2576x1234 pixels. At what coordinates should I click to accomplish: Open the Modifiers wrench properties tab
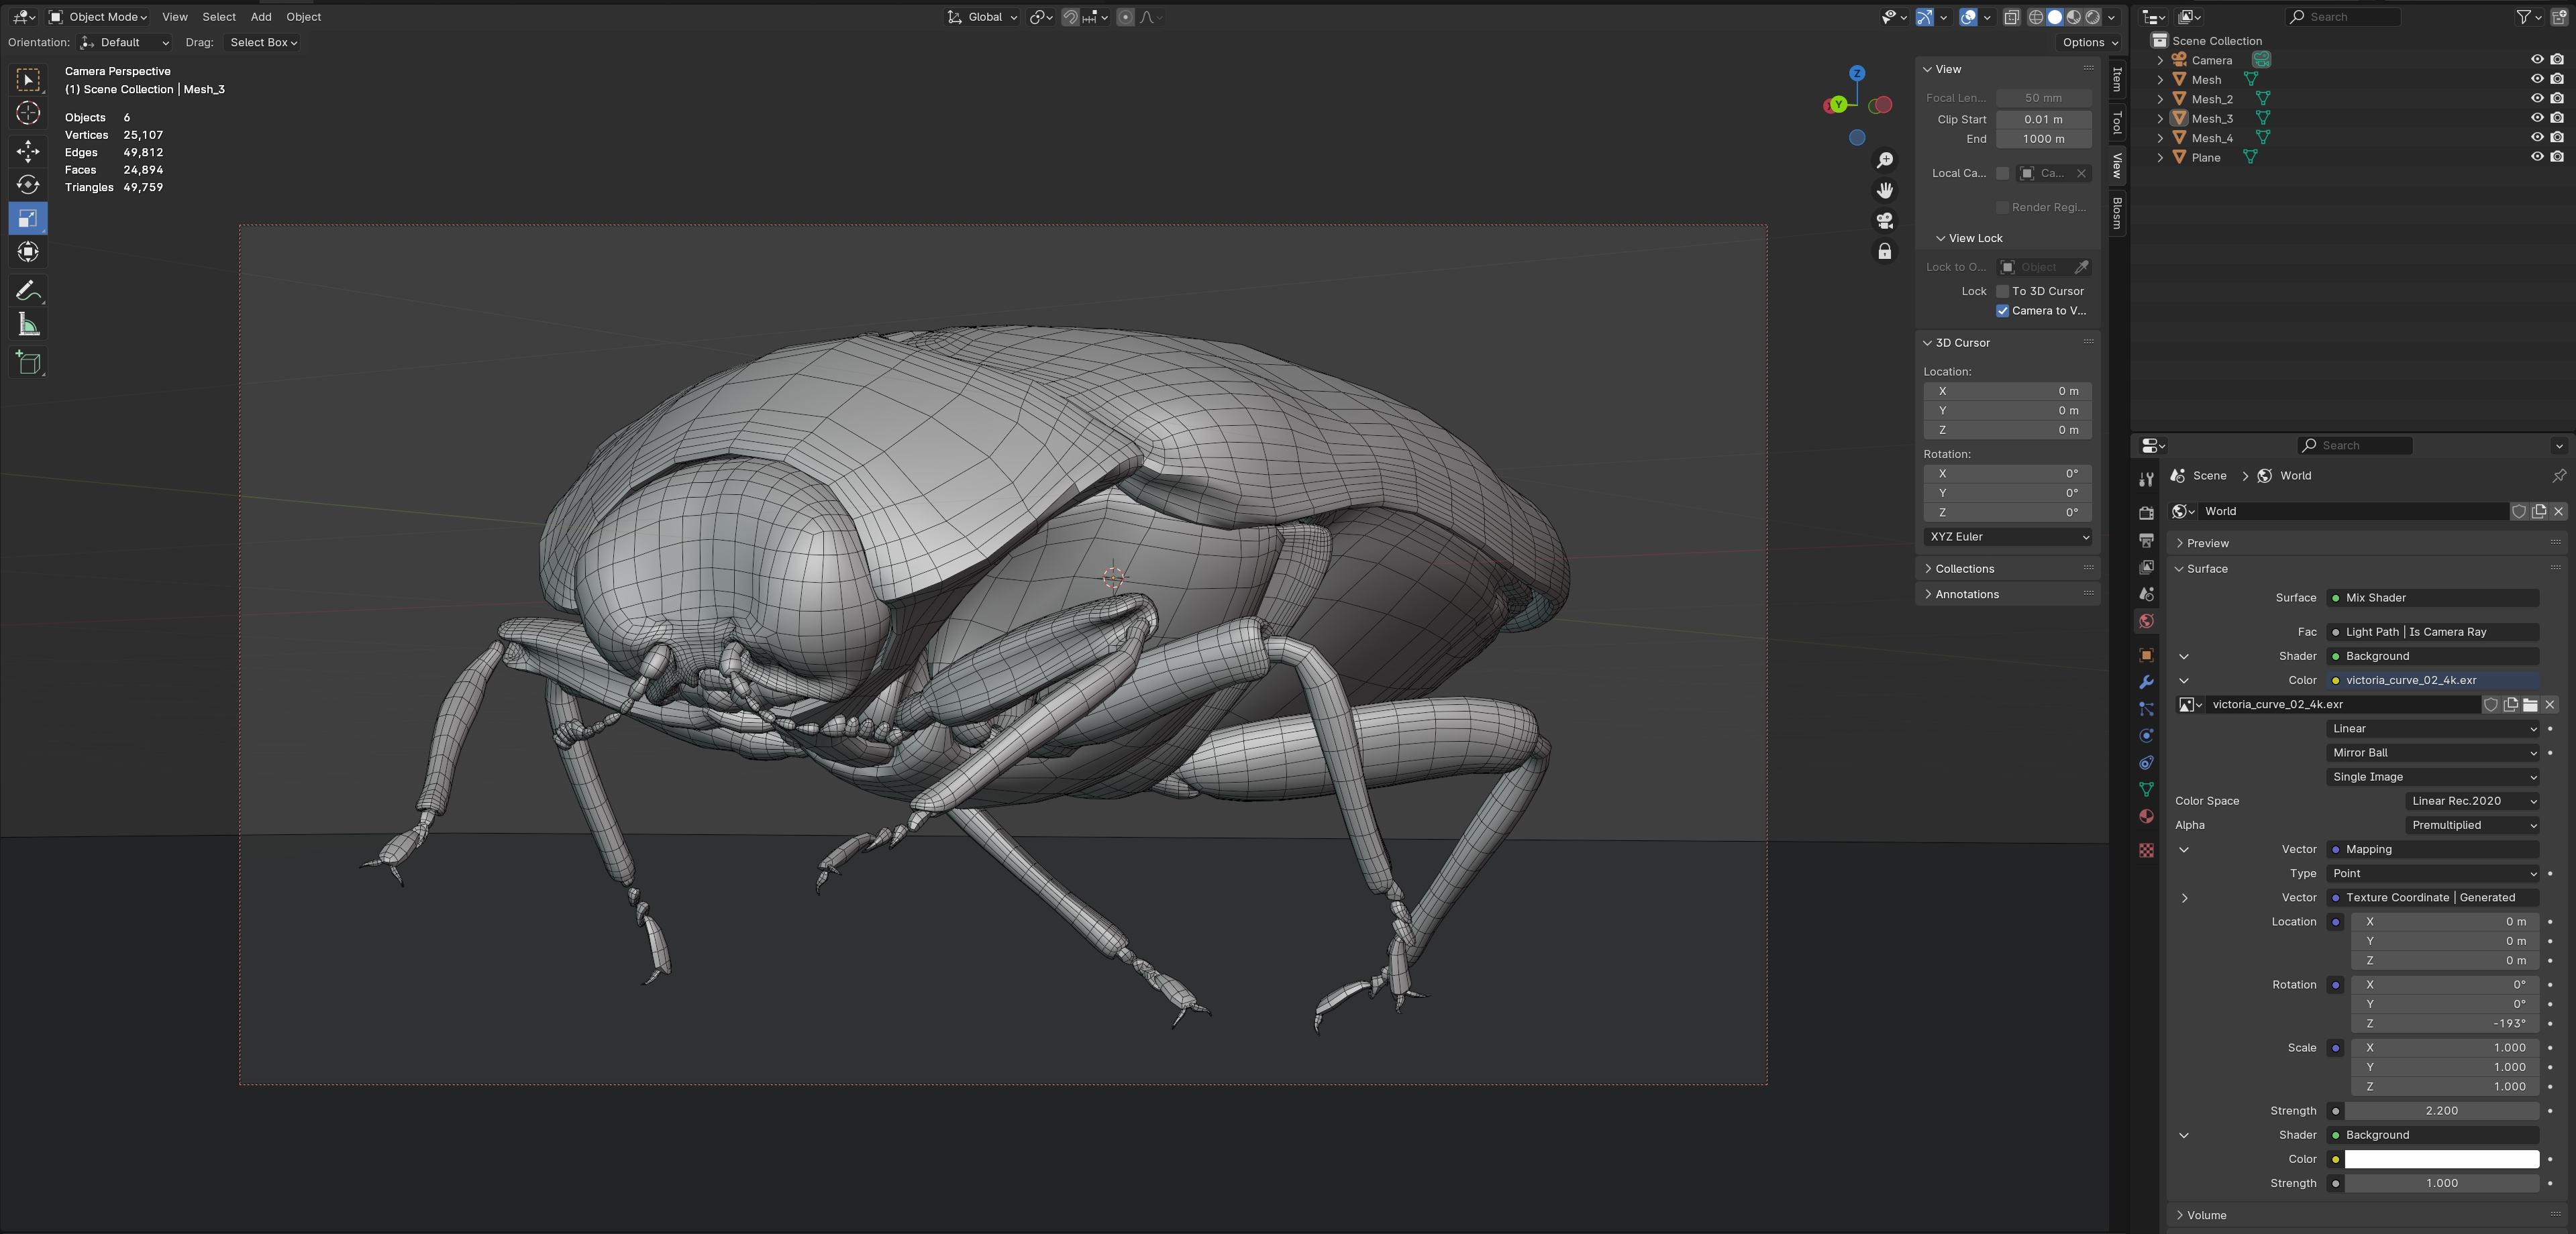coord(2146,683)
